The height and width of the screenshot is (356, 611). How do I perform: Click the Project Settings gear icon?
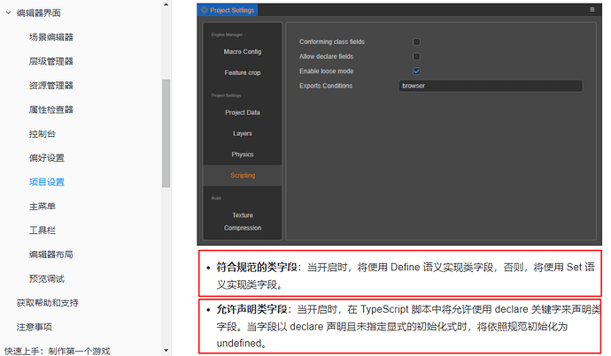205,10
